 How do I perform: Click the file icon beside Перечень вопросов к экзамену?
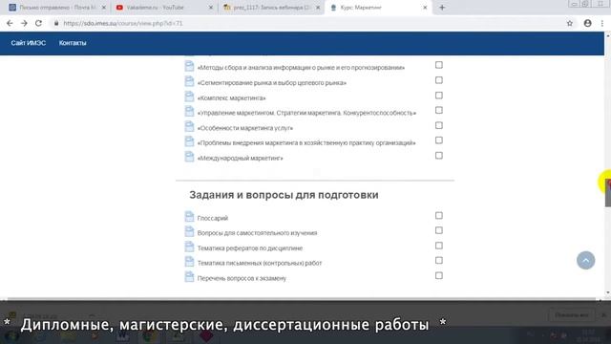coord(189,276)
